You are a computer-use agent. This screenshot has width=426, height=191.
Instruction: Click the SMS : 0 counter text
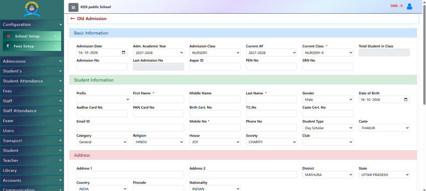click(x=396, y=6)
